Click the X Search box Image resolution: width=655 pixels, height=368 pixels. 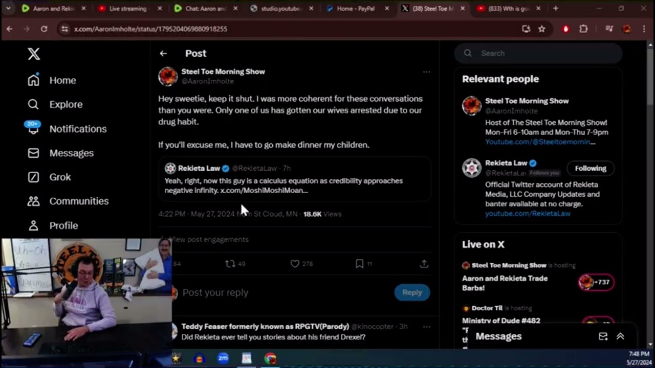(538, 53)
